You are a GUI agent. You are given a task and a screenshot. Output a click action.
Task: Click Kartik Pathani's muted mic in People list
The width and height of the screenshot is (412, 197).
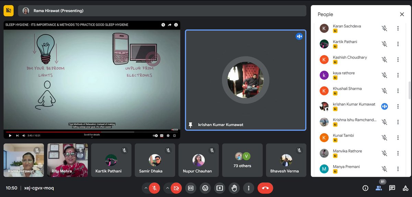coord(385,44)
